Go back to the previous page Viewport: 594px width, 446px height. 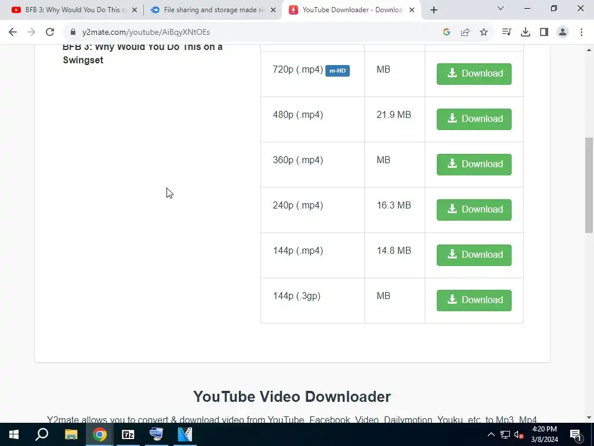13,33
